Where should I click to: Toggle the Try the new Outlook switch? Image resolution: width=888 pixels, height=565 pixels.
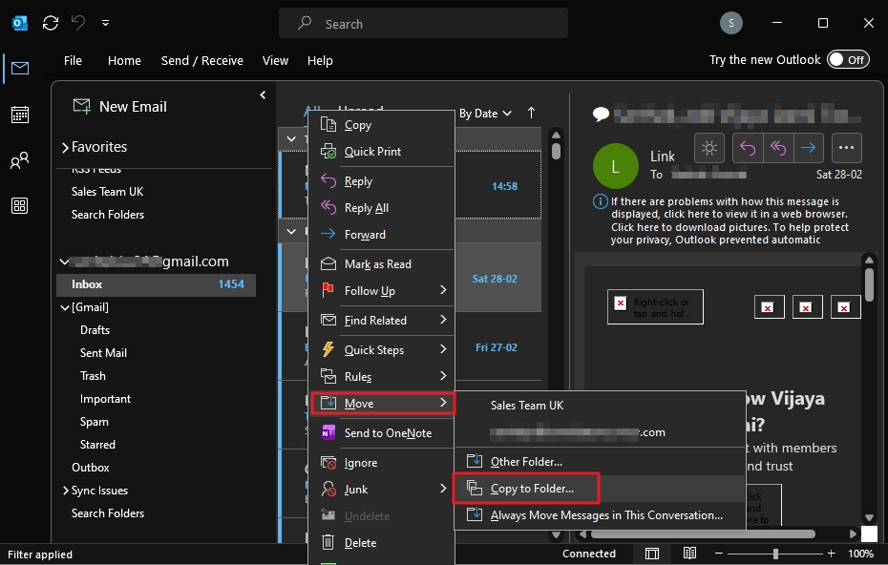(848, 59)
